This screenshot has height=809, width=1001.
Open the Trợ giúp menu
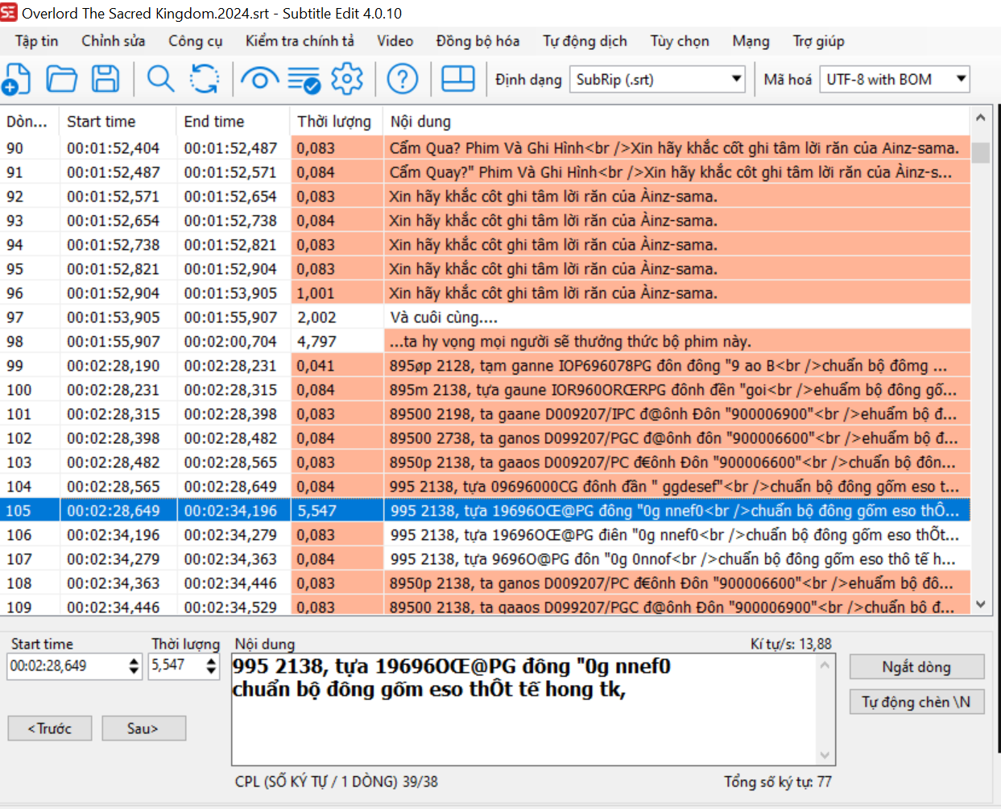point(818,41)
